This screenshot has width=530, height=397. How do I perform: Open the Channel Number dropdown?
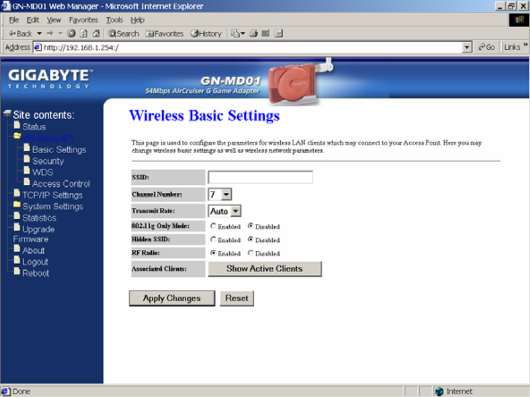[x=220, y=194]
